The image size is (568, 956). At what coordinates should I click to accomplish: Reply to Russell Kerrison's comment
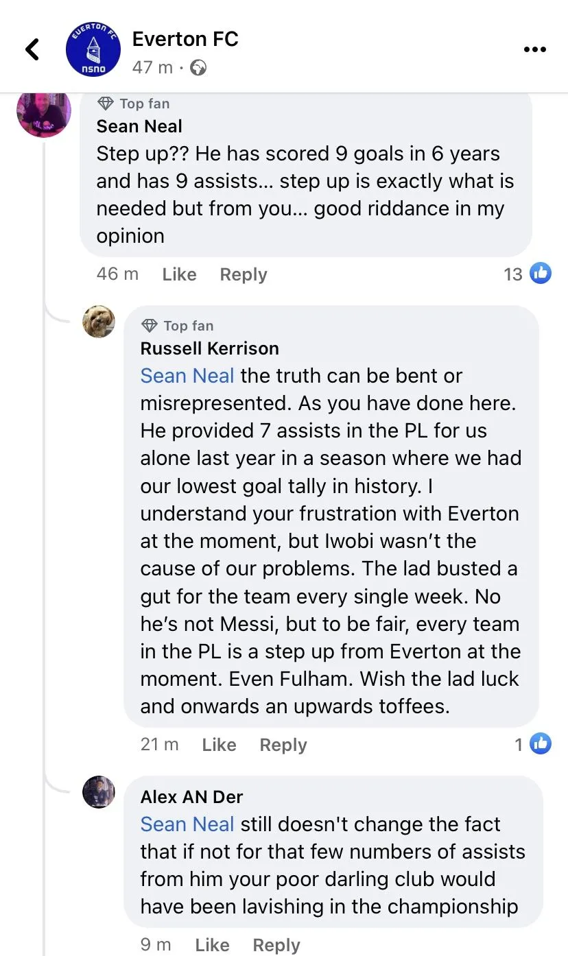[x=283, y=745]
